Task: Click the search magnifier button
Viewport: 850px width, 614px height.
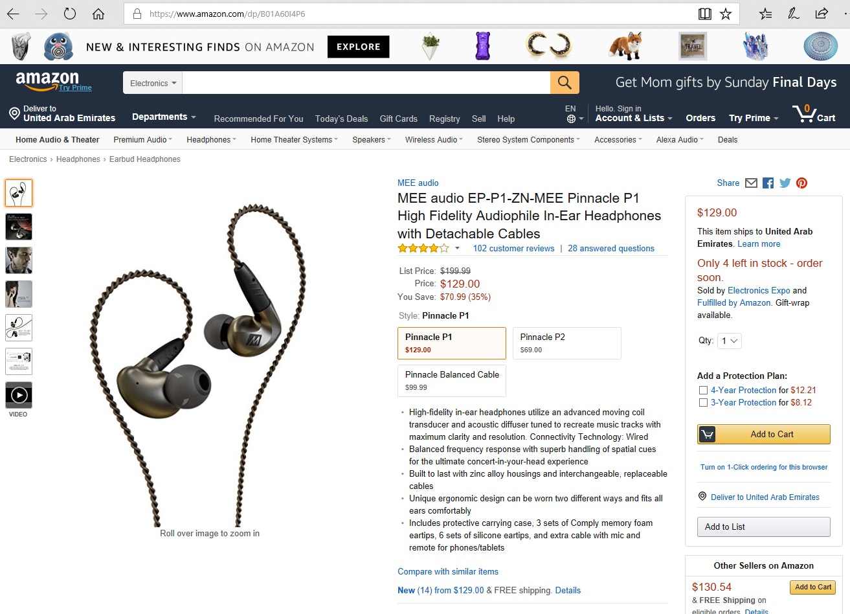Action: point(565,83)
